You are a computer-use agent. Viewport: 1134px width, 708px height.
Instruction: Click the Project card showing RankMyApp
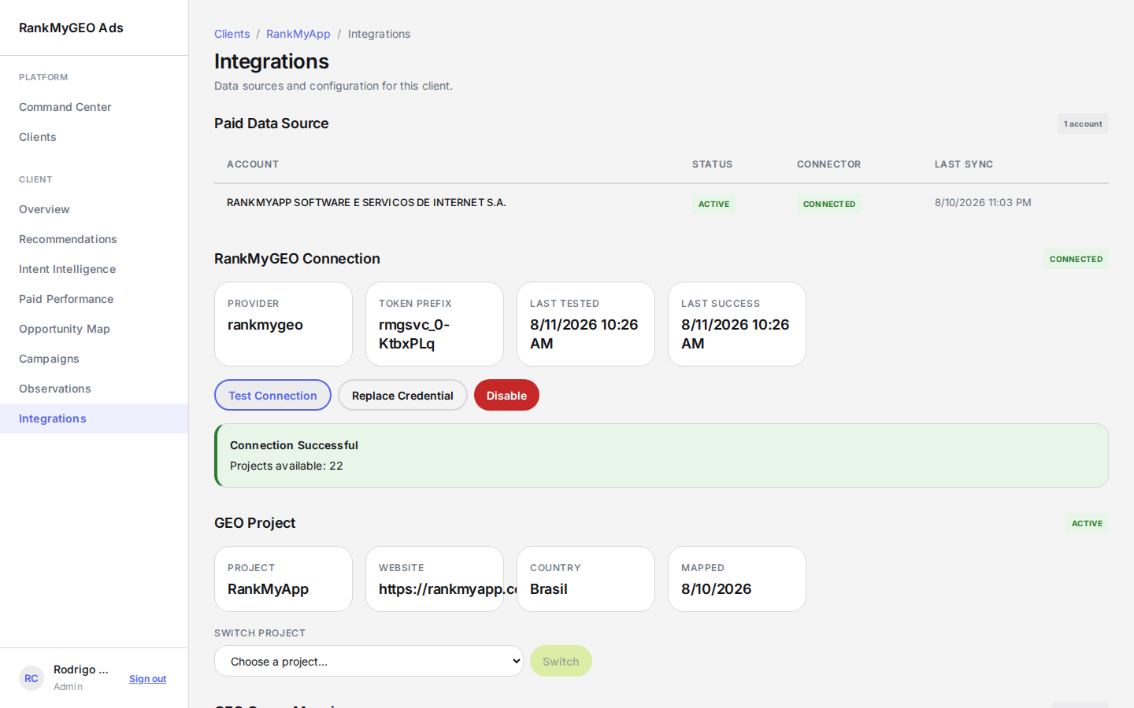[283, 579]
